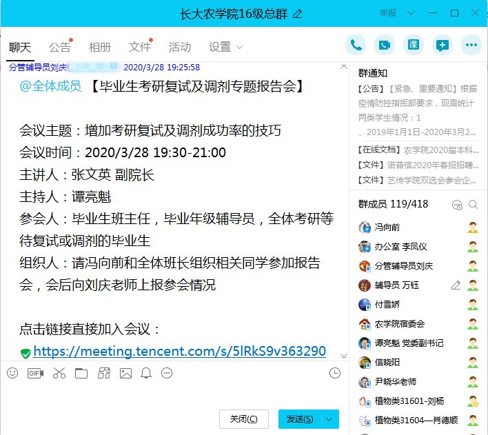Open the emoji picker in input toolbar
This screenshot has height=435, width=488.
tap(12, 373)
